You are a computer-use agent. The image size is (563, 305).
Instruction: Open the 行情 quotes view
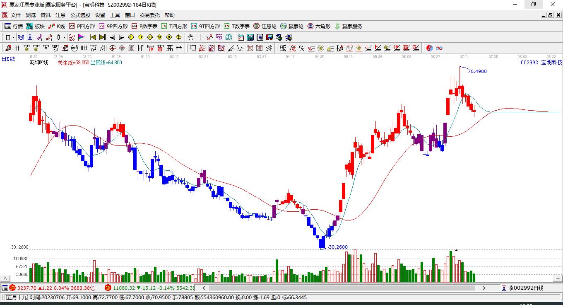[14, 26]
